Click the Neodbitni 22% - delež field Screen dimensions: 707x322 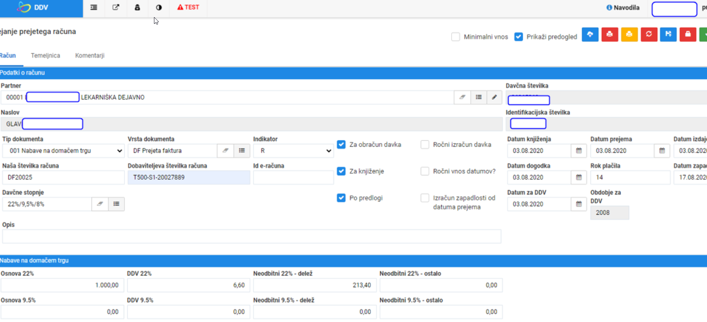(x=315, y=285)
